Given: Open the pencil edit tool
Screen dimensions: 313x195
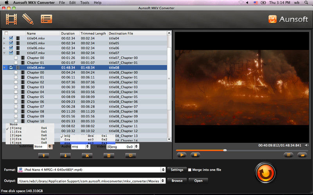Looking at the screenshot, I should [x=28, y=19].
